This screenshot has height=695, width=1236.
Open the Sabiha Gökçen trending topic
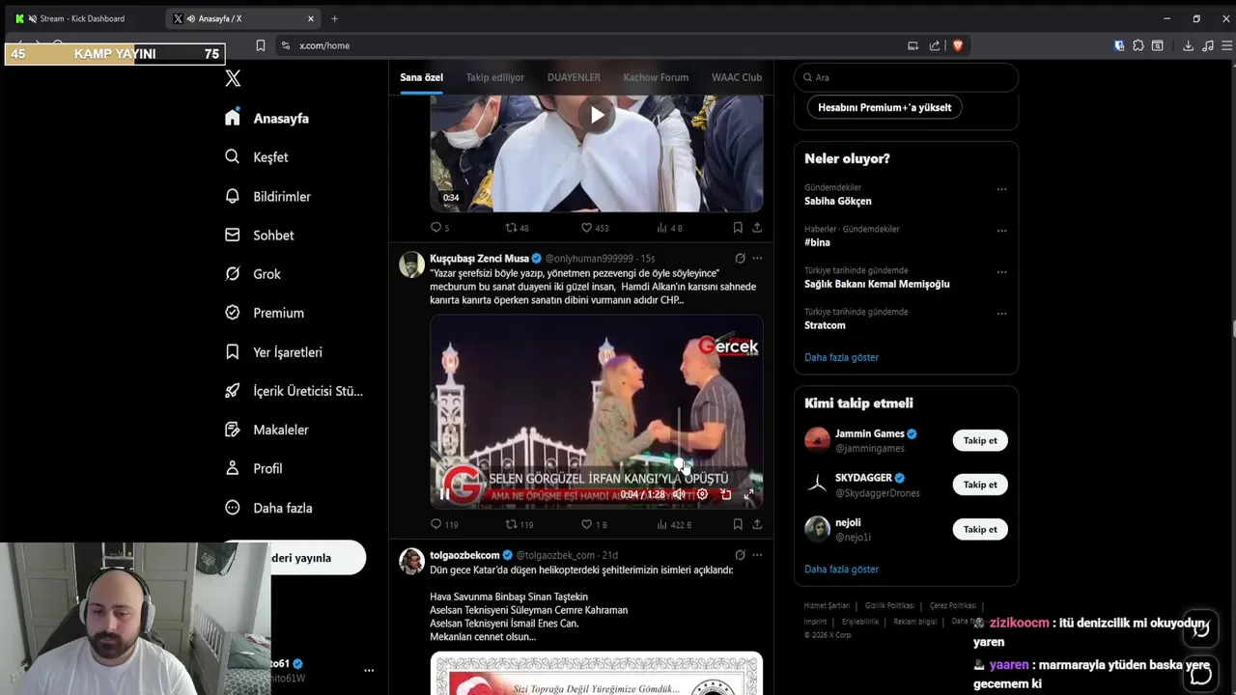point(838,201)
